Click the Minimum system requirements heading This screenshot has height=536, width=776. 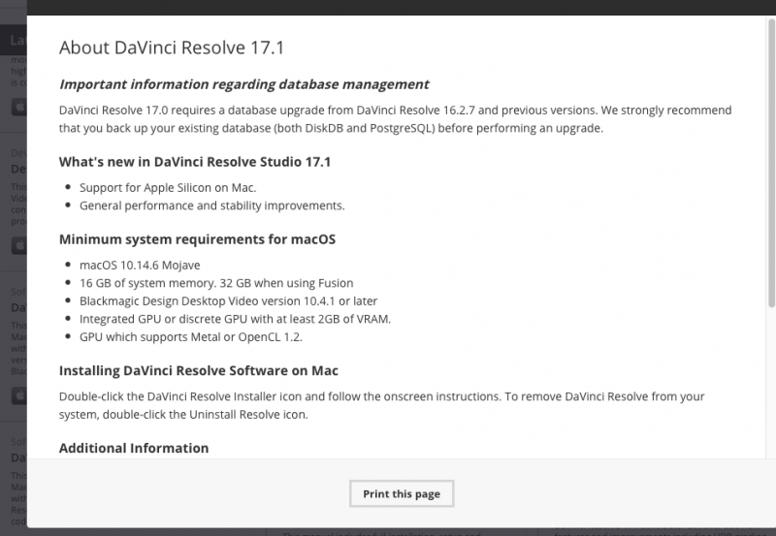[x=198, y=238]
